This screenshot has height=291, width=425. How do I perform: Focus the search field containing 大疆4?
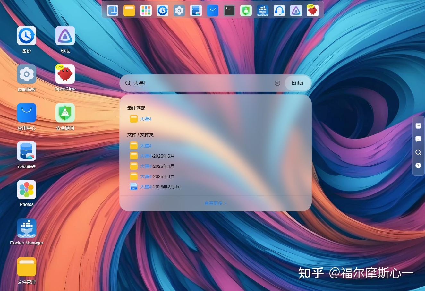[x=202, y=83]
